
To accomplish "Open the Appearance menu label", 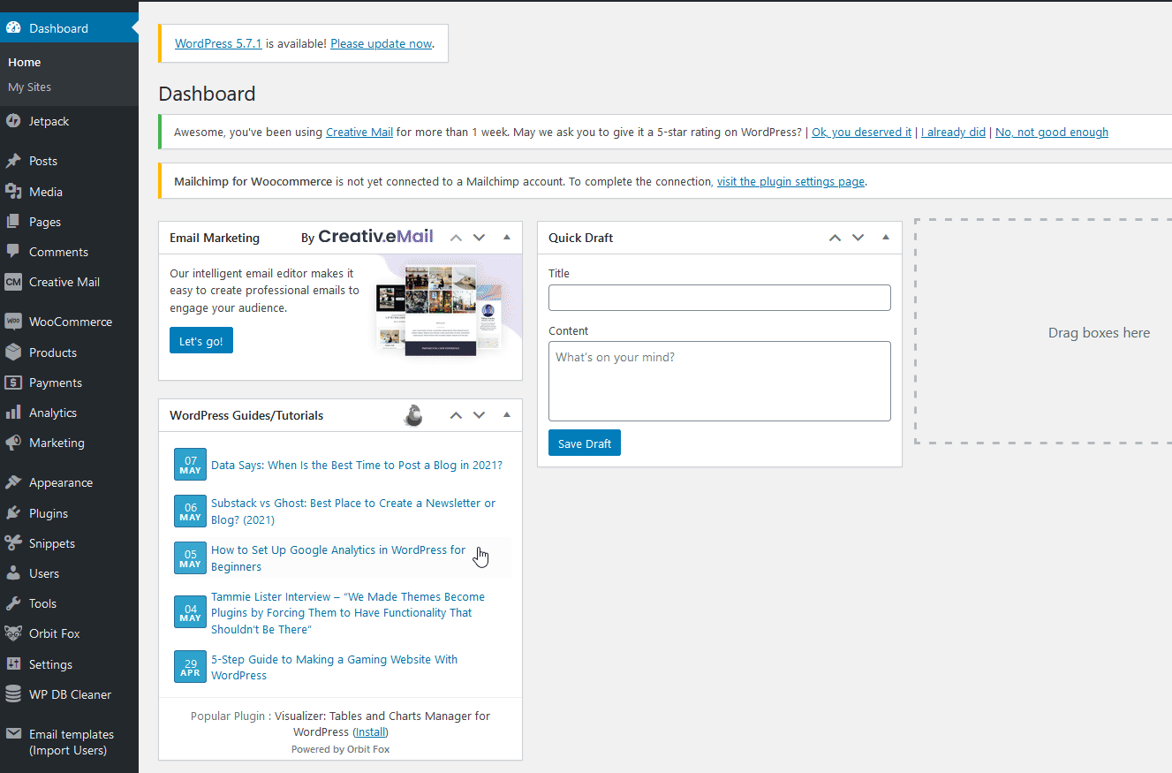I will pyautogui.click(x=61, y=482).
